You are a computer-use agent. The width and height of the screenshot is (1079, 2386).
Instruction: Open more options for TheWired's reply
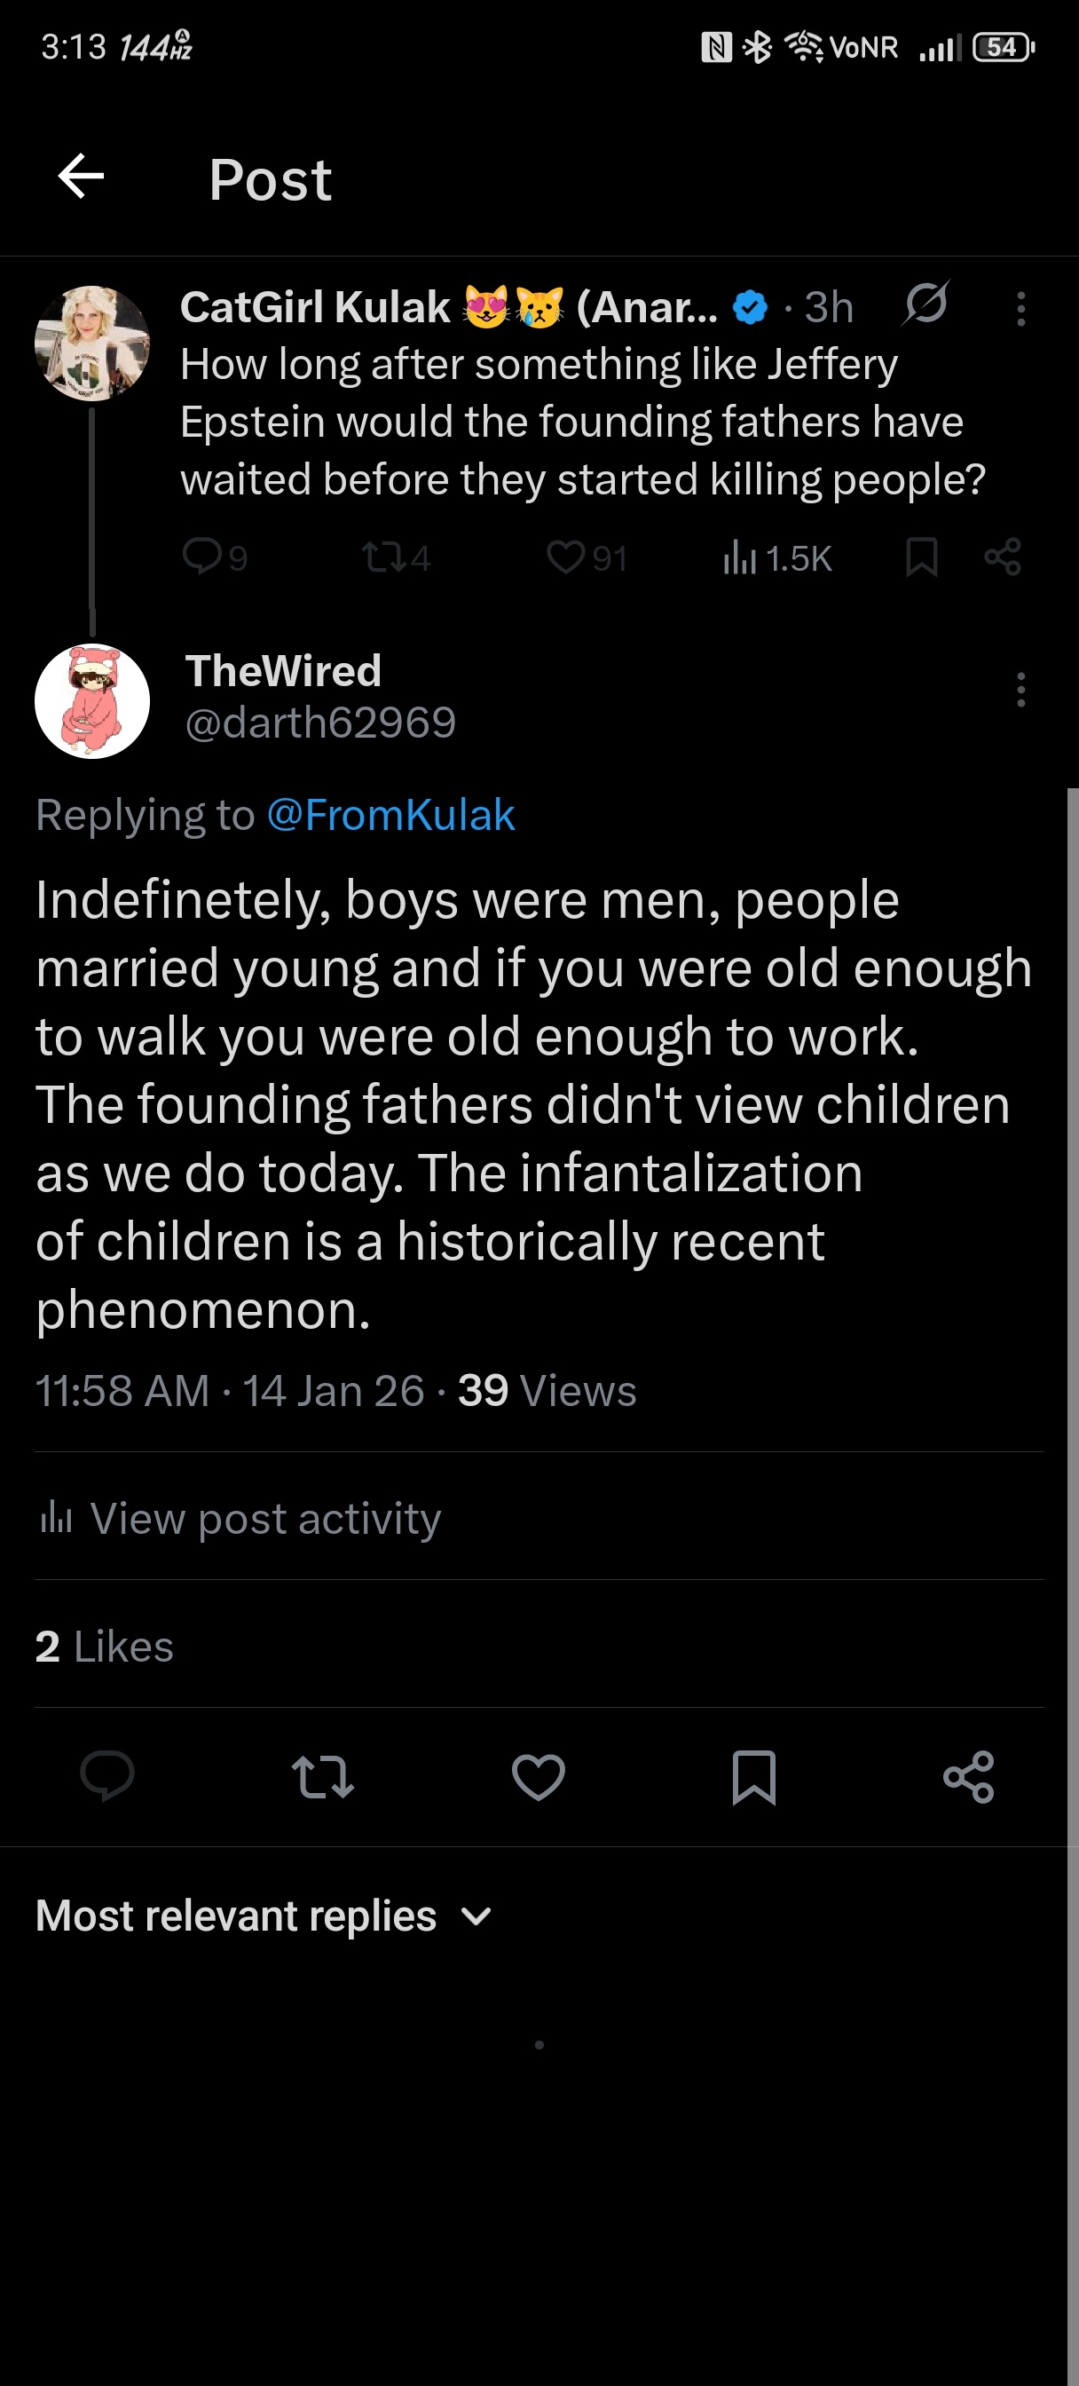point(1020,690)
